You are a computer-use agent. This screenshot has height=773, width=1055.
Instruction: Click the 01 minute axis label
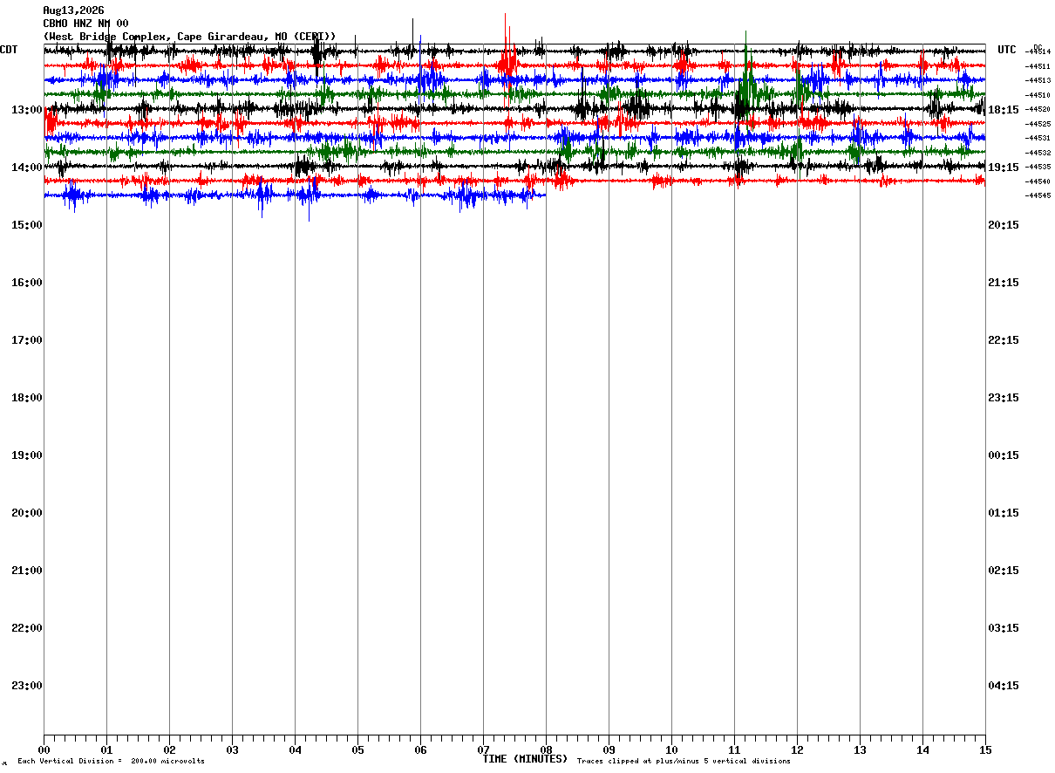pos(106,750)
